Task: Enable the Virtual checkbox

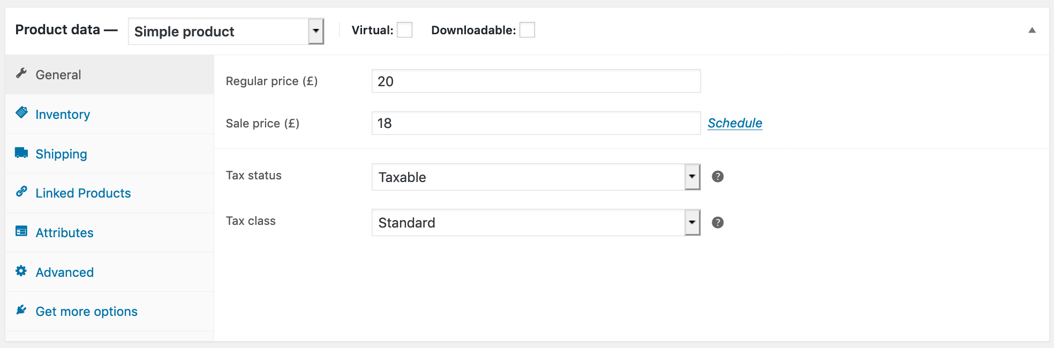Action: [x=405, y=30]
